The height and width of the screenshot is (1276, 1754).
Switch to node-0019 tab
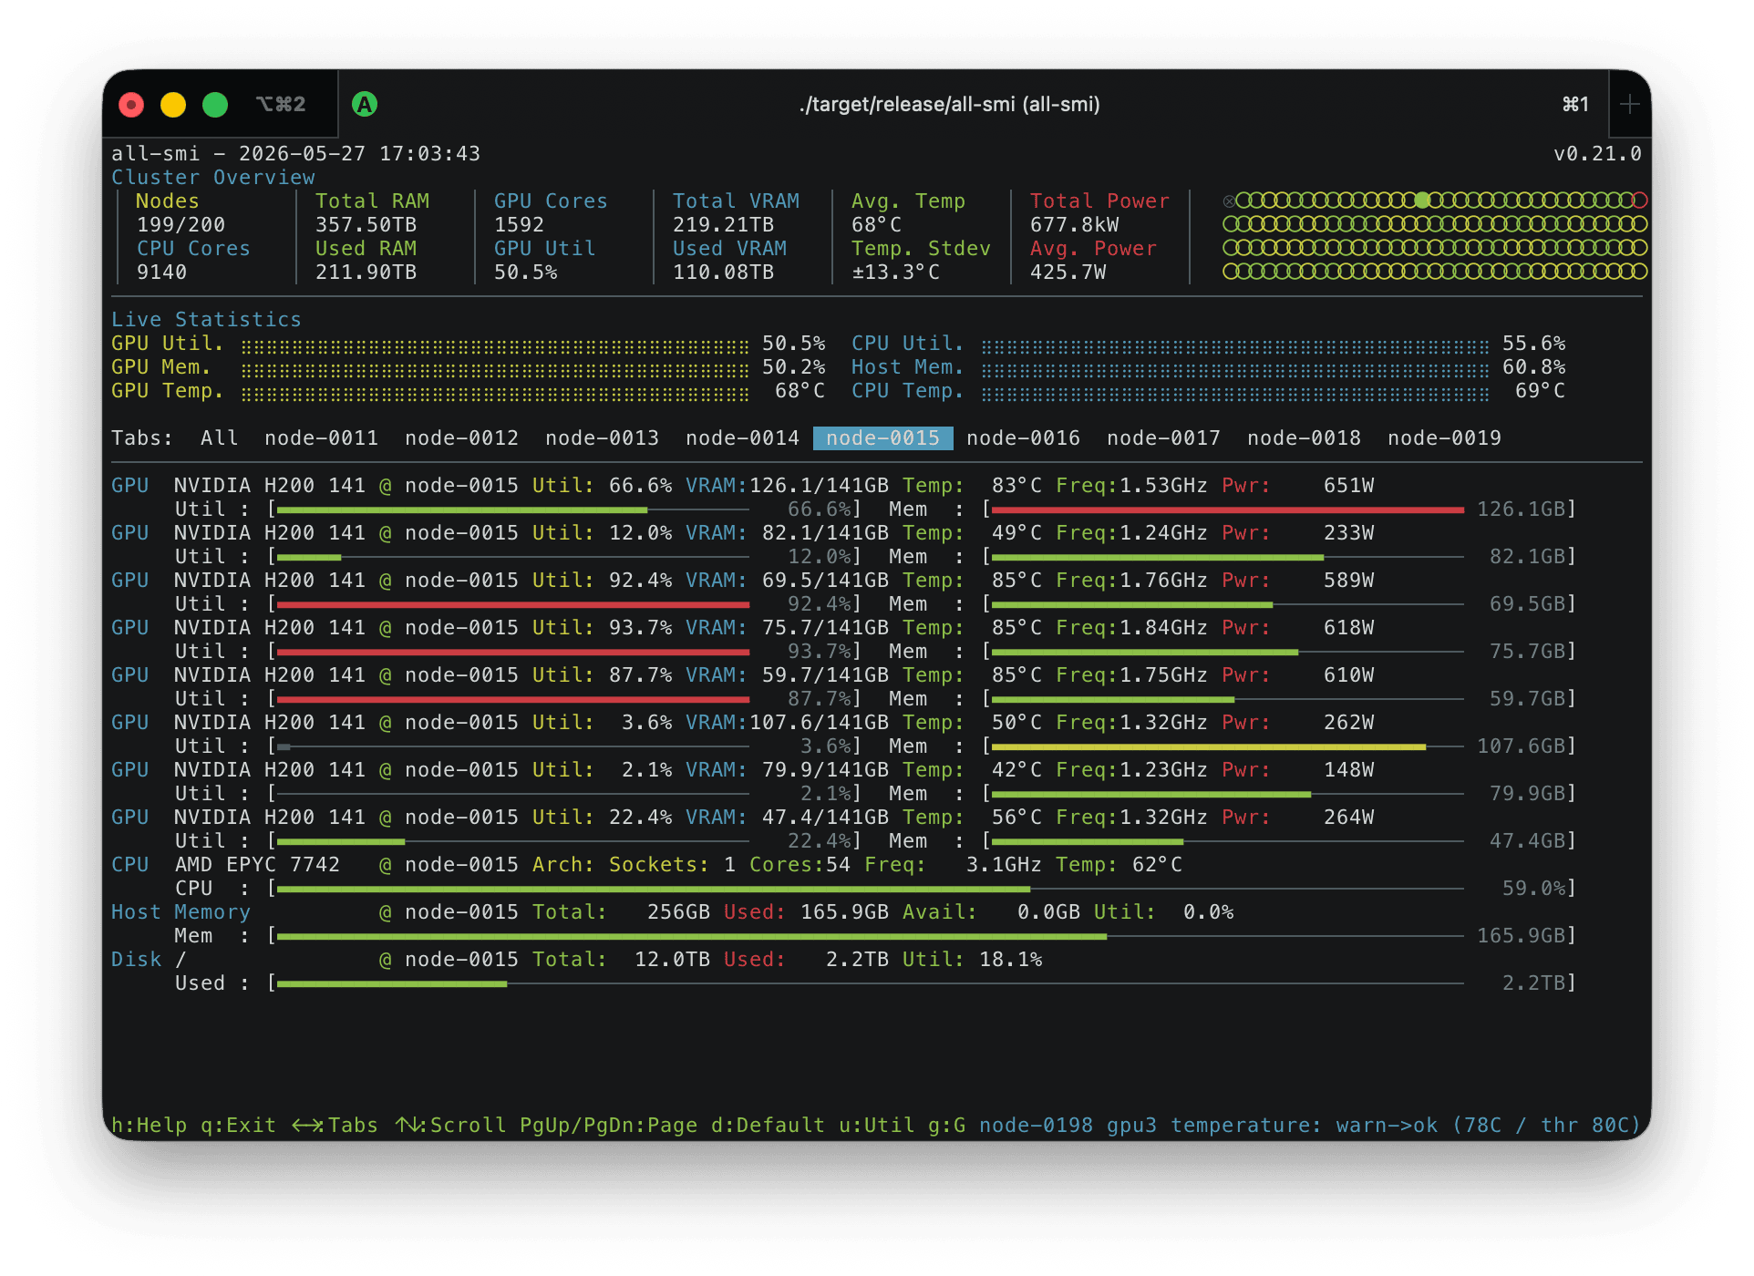[1445, 438]
